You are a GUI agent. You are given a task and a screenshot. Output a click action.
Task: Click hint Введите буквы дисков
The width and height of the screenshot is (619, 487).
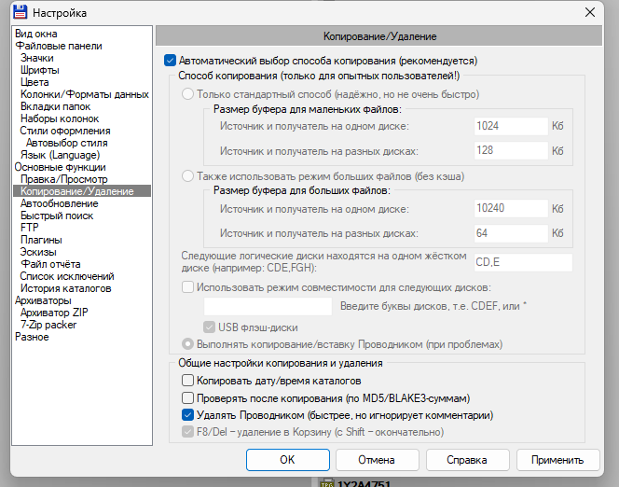(x=433, y=306)
